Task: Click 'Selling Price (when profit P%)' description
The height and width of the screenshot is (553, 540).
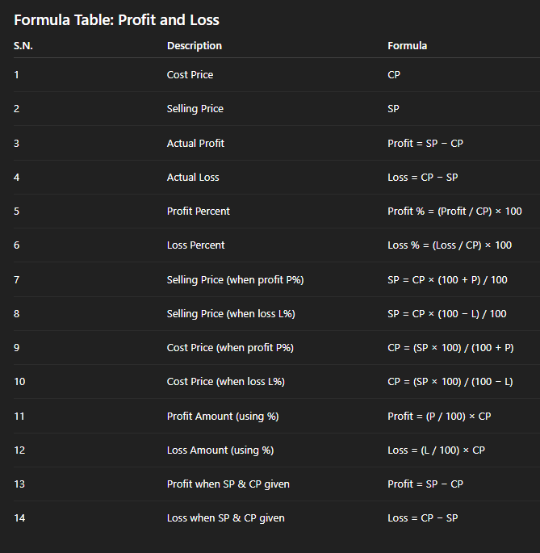Action: pos(235,280)
